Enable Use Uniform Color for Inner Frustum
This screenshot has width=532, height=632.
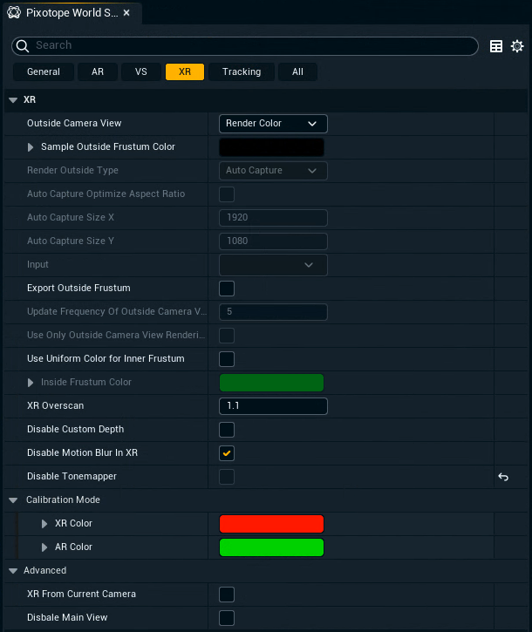[227, 359]
